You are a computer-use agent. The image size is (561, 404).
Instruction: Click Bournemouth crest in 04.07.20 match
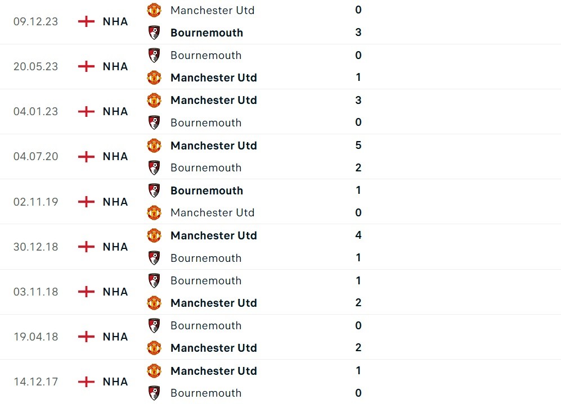[x=154, y=167]
